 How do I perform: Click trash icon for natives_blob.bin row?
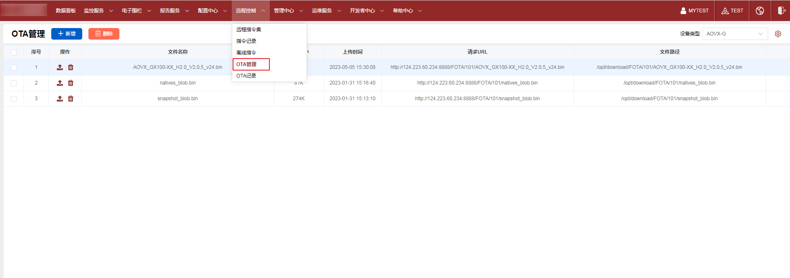coord(71,83)
